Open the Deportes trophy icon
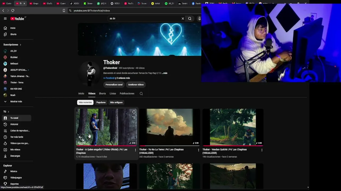The width and height of the screenshot is (341, 191). (x=5, y=184)
